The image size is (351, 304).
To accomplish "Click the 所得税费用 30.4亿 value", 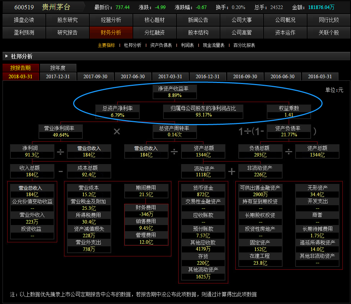I will coord(89,222).
